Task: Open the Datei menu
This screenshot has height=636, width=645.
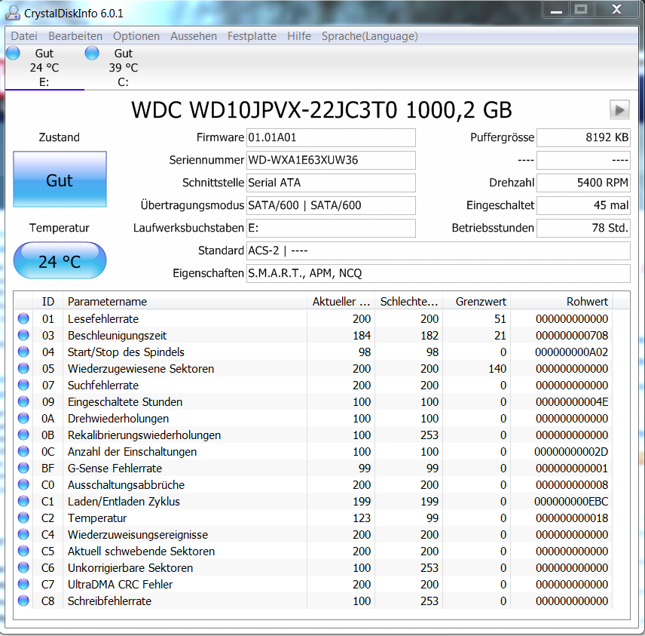Action: click(24, 36)
